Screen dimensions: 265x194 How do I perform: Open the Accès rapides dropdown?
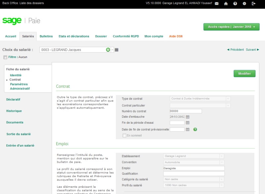[231, 27]
